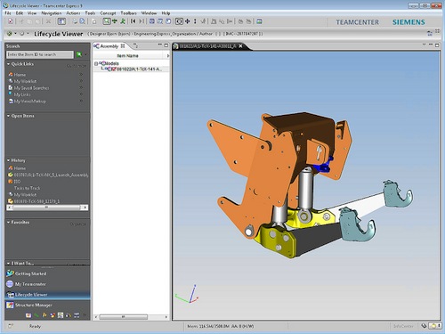Viewport: 445px width, 334px height.
Task: Collapse the Models tree node
Action: coord(96,63)
